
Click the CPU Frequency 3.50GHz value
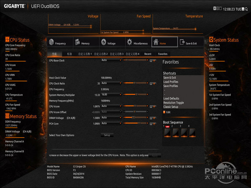click(x=105, y=89)
